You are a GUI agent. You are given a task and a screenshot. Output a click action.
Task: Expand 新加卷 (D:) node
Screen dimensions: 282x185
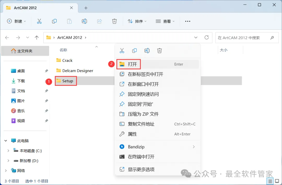[8, 161]
